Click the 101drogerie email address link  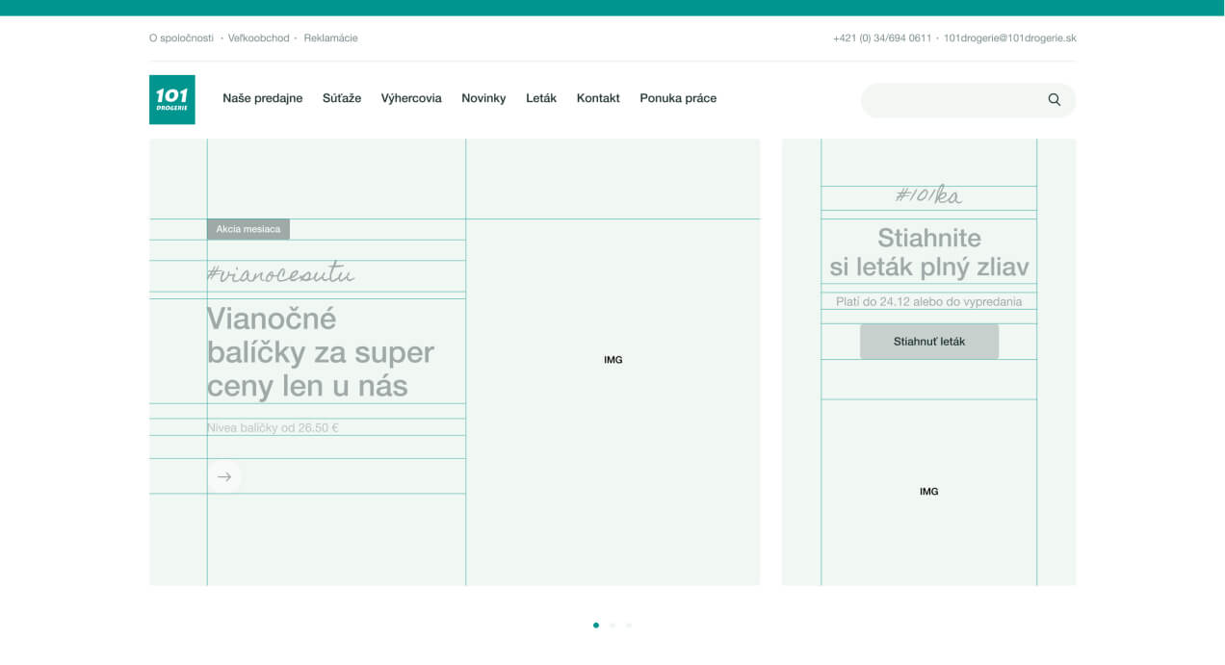coord(1009,38)
